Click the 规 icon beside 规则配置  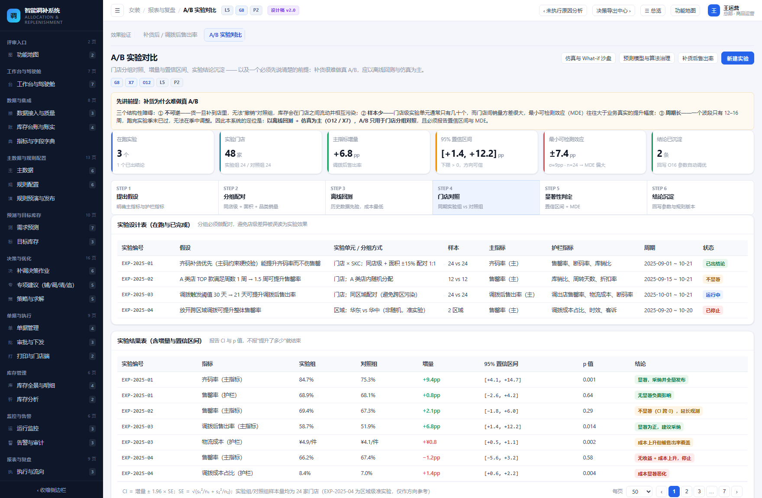click(x=10, y=185)
